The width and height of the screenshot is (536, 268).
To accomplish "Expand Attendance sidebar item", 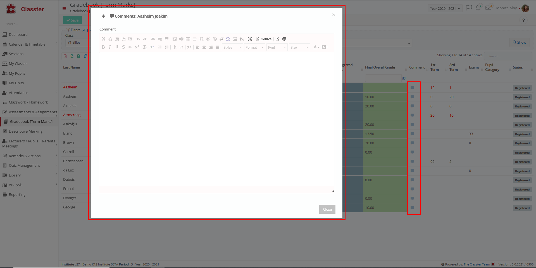I will [x=18, y=93].
